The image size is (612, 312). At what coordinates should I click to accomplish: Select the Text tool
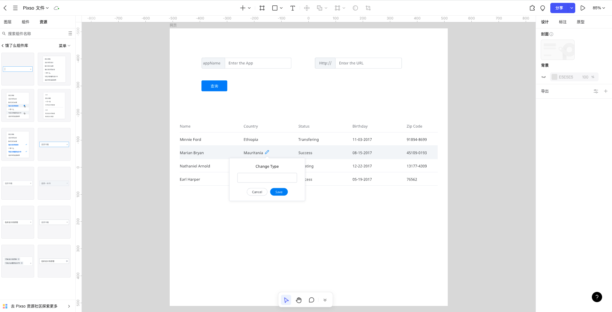click(292, 8)
